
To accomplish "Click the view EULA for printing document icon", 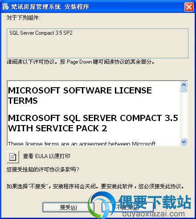I will point(13,157).
